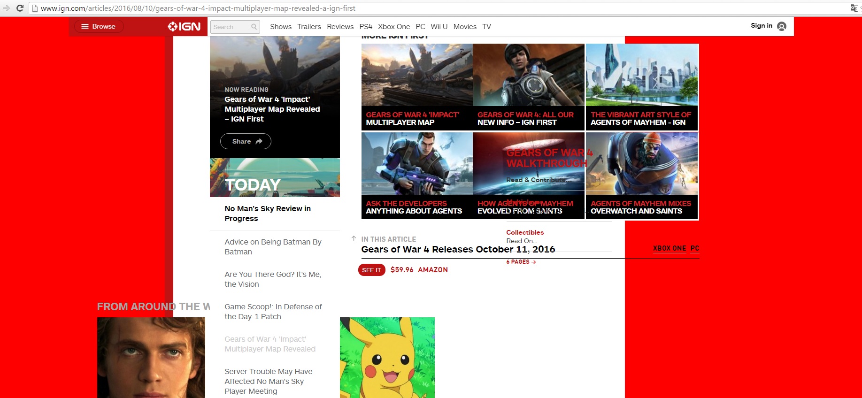Click the IN THIS ARTICLE label
862x398 pixels.
389,239
